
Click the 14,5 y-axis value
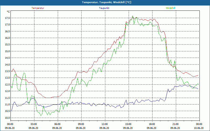point(8,58)
